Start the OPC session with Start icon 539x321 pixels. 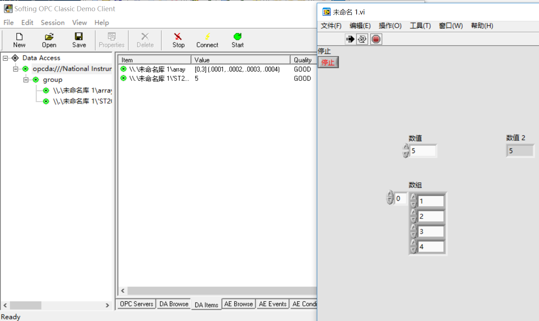coord(237,40)
